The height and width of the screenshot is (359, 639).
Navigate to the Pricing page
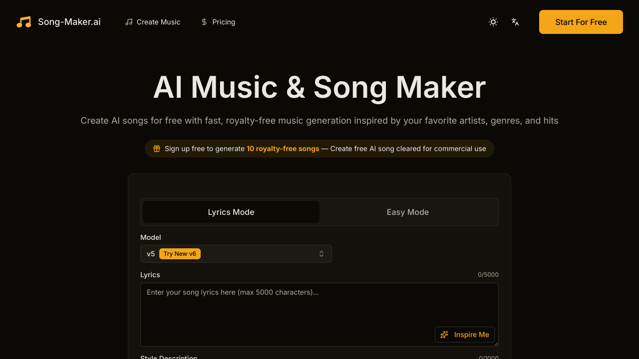223,21
